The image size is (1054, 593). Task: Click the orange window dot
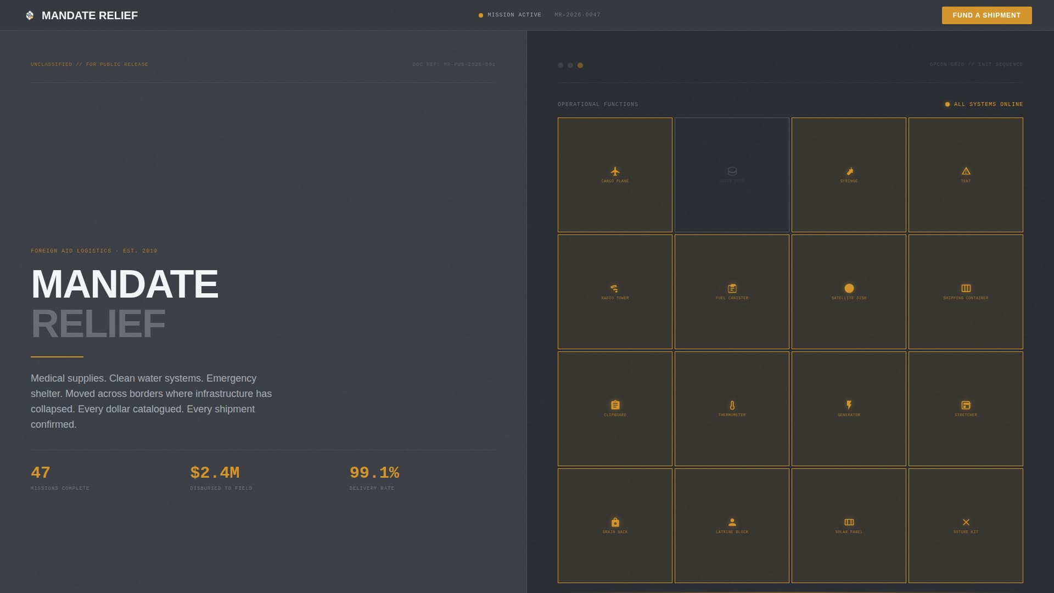pyautogui.click(x=580, y=65)
